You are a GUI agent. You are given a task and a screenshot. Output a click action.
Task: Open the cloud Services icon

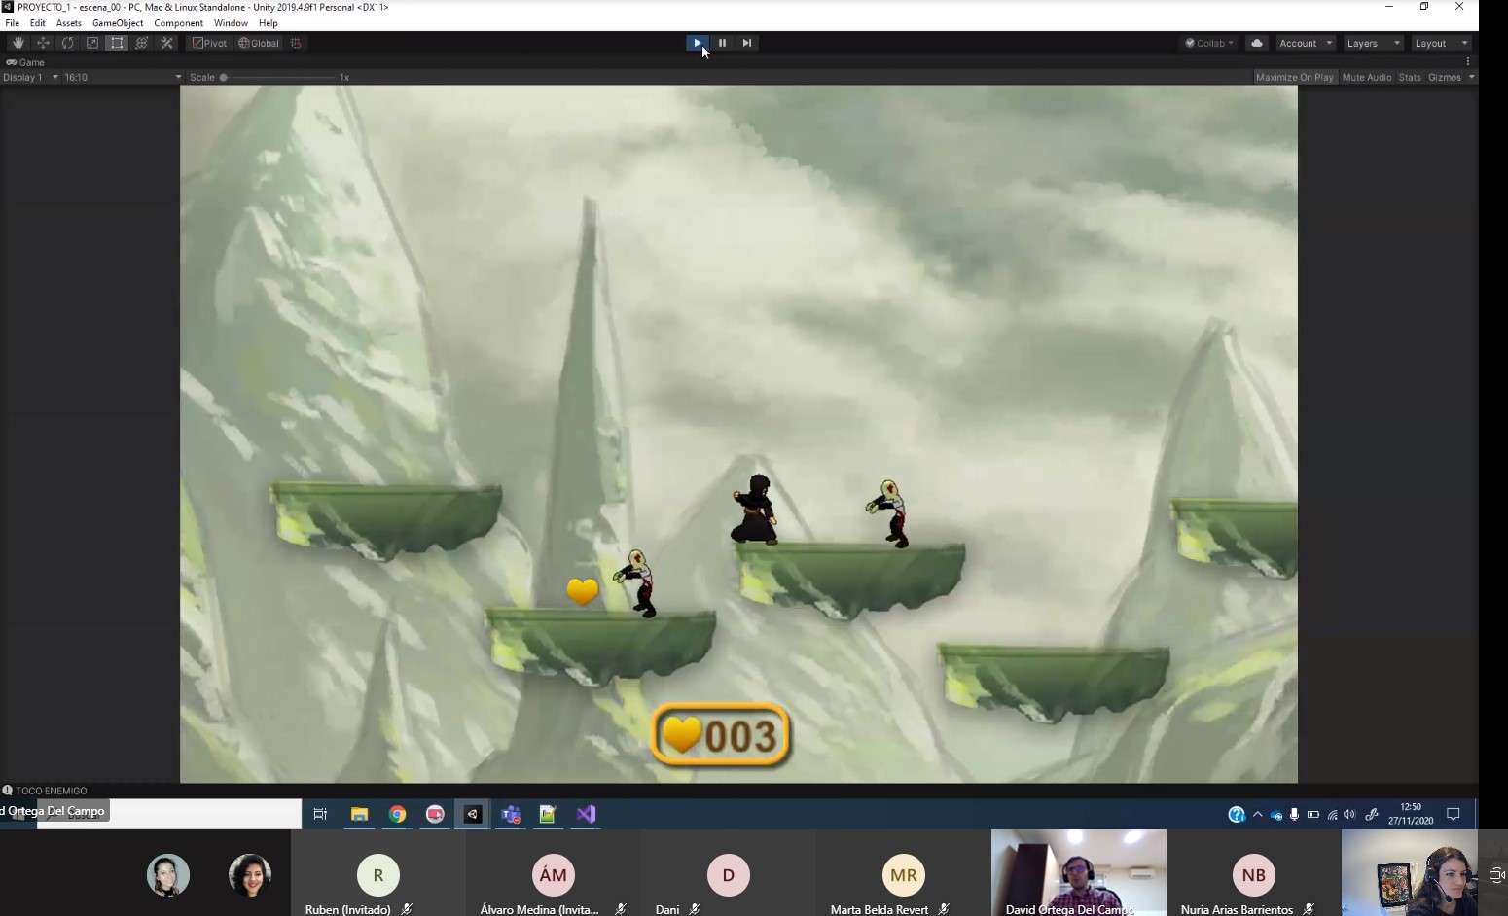coord(1257,43)
